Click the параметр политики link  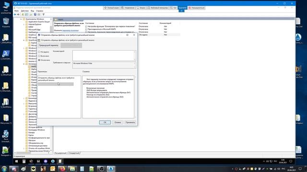[x=71, y=31]
